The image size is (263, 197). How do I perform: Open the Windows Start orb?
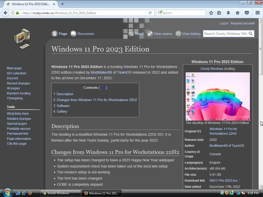tap(7, 193)
